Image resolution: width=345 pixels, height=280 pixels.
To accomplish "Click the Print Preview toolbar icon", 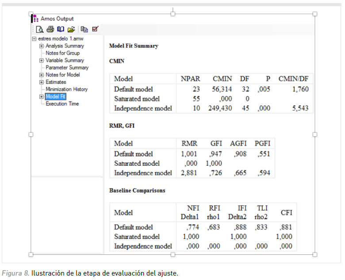I will pyautogui.click(x=40, y=29).
